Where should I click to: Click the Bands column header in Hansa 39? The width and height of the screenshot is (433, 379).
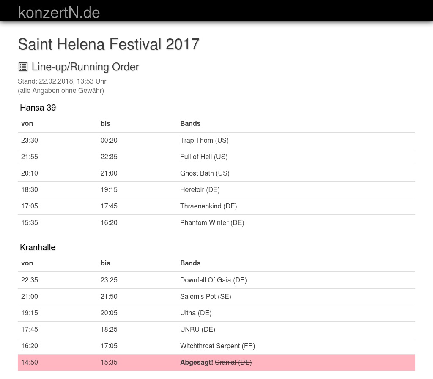(190, 123)
